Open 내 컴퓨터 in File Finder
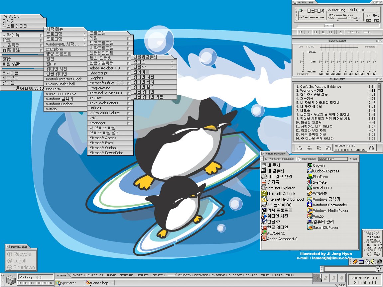383x287 pixels. [273, 171]
